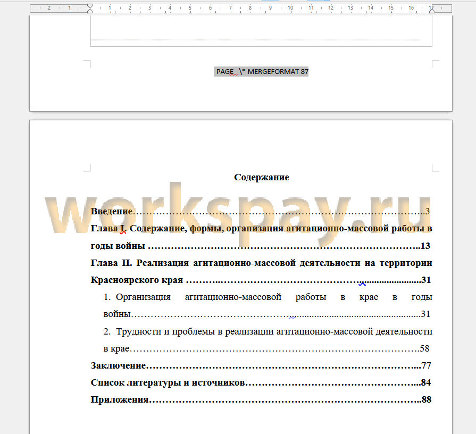Click page number 13 after "годы войны"
This screenshot has height=434, width=476.
pyautogui.click(x=425, y=246)
